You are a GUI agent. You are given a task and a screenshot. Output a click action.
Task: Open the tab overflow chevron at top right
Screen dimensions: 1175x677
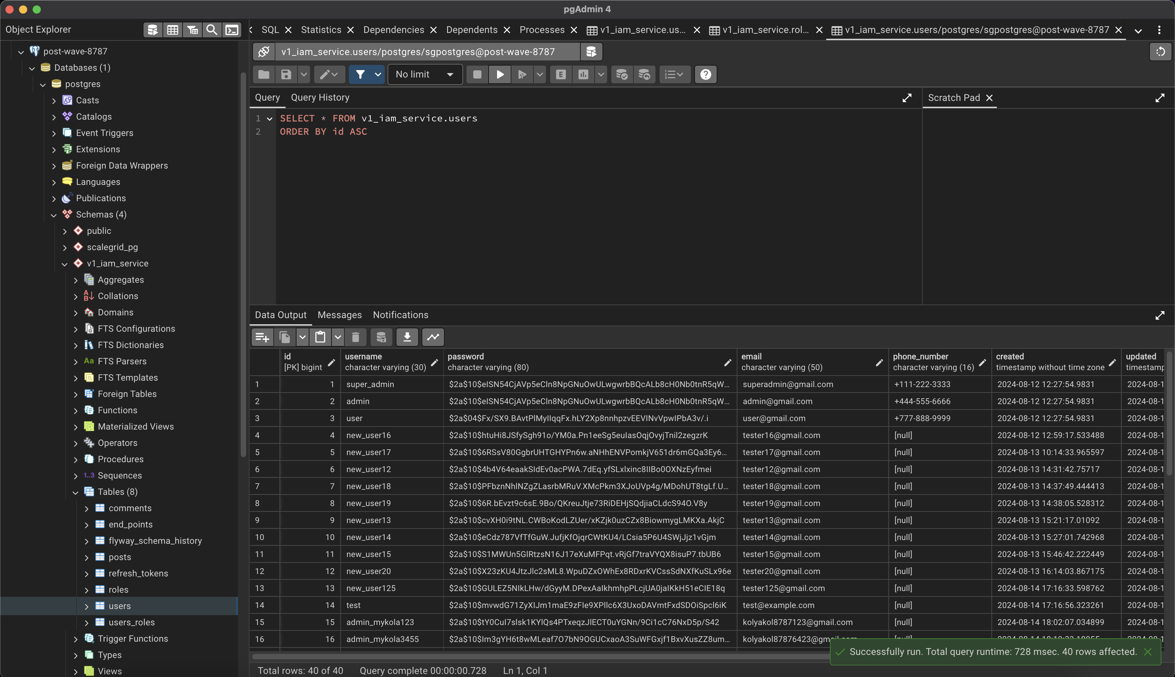coord(1138,31)
